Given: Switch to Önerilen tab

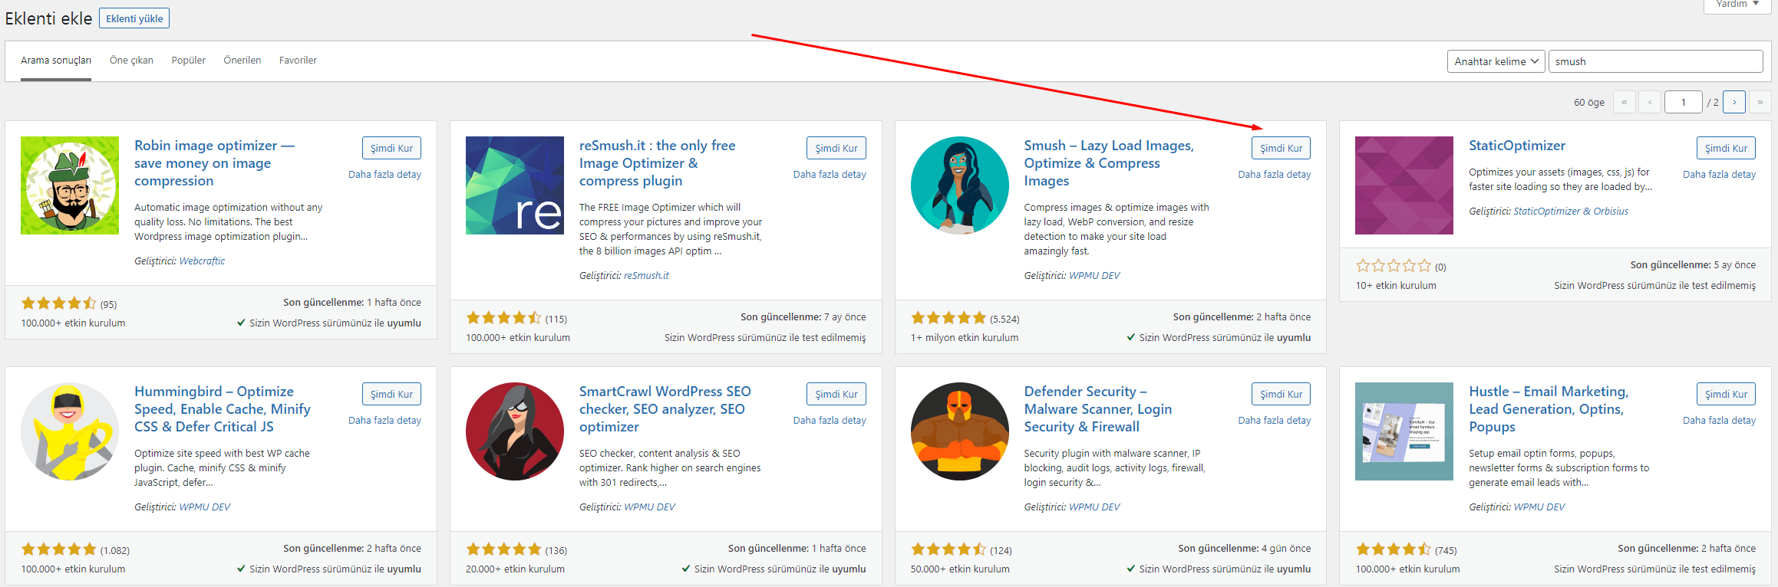Looking at the screenshot, I should 242,61.
